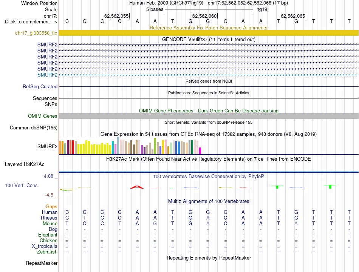Click the magenta last bar in GTEx chart
The width and height of the screenshot is (359, 272).
pos(200,151)
